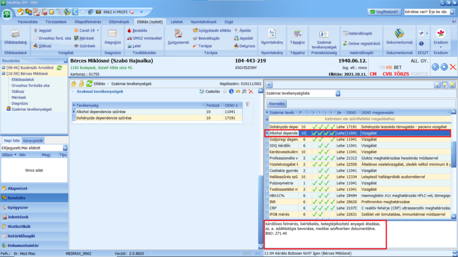Expand the Előjegyzett;Mai ellátott filter dropdown
458x257 pixels.
65,148
